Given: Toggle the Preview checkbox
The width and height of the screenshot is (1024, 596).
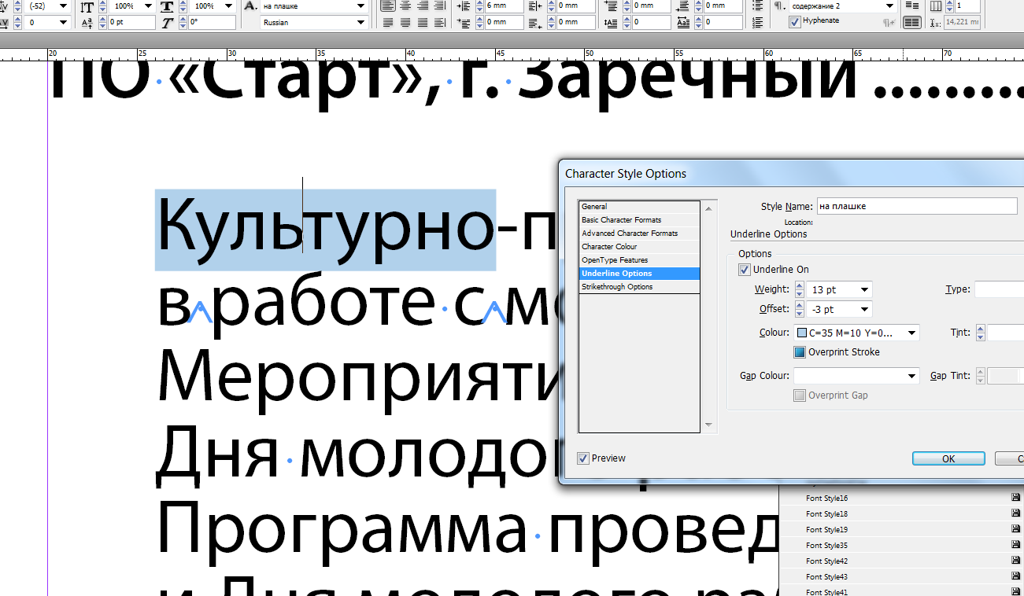Looking at the screenshot, I should 582,458.
